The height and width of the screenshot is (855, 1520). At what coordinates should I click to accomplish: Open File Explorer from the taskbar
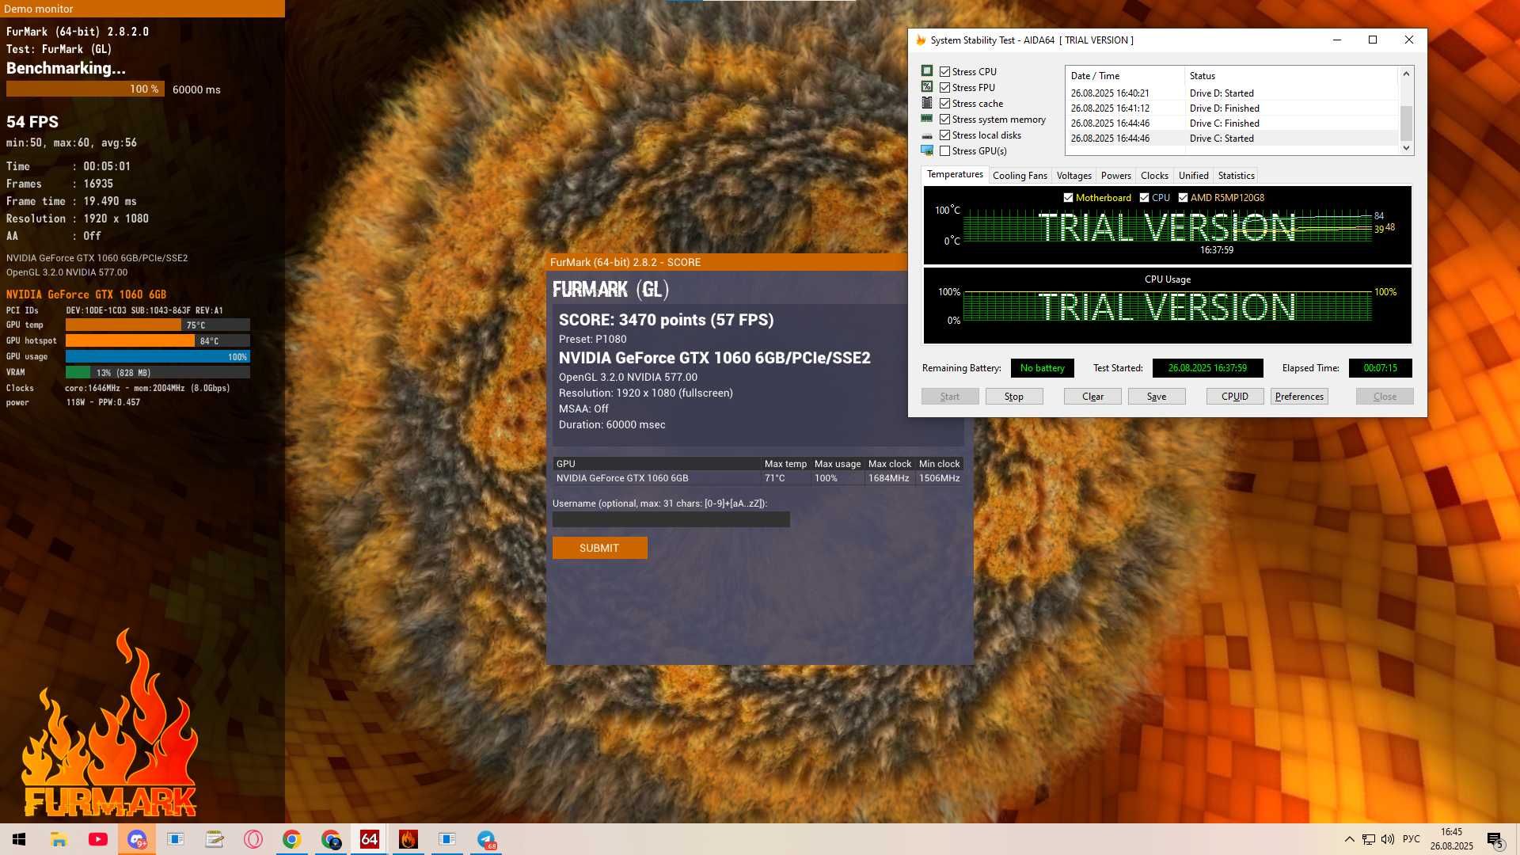(x=59, y=839)
